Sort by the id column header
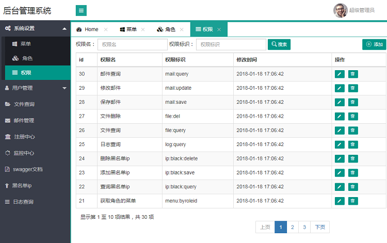This screenshot has height=243, width=387. click(x=87, y=60)
